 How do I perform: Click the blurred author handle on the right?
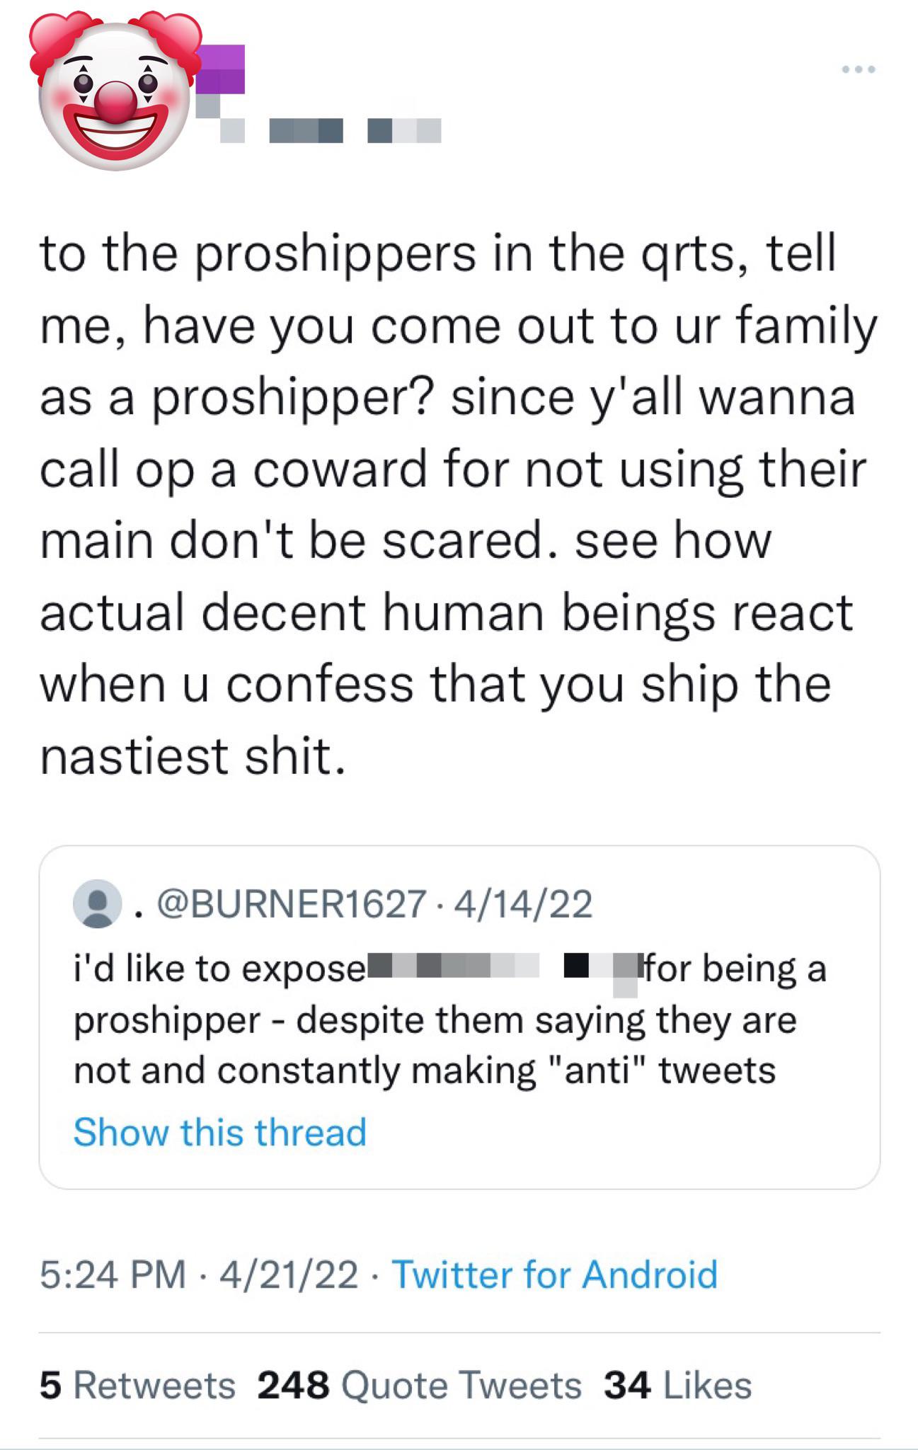coord(404,131)
